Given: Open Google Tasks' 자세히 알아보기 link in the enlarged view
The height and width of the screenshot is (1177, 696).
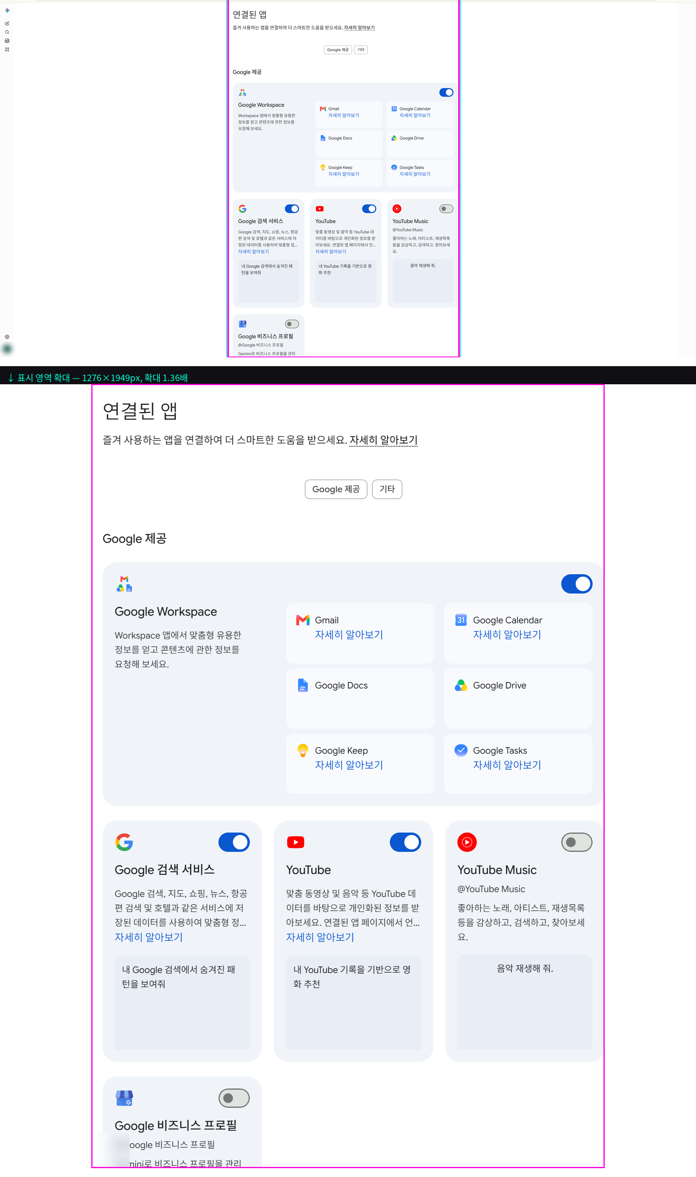Looking at the screenshot, I should 507,765.
